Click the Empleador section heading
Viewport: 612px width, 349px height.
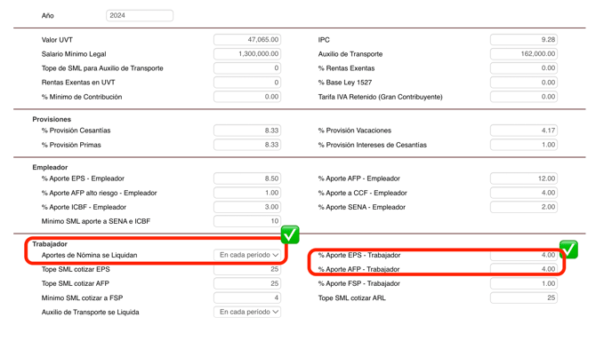pos(50,168)
